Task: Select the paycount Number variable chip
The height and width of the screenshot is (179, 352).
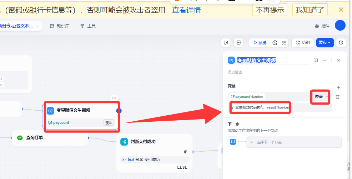Action: (x=247, y=97)
